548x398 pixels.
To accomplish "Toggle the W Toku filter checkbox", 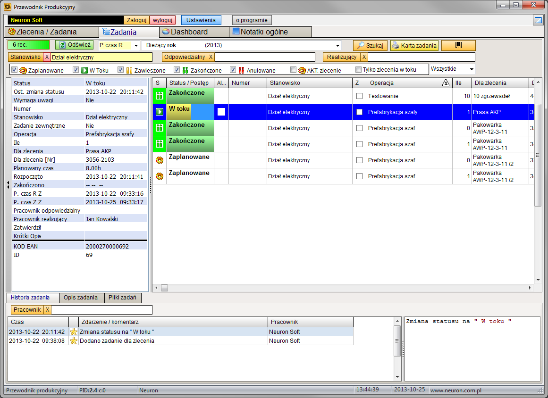I will click(76, 69).
